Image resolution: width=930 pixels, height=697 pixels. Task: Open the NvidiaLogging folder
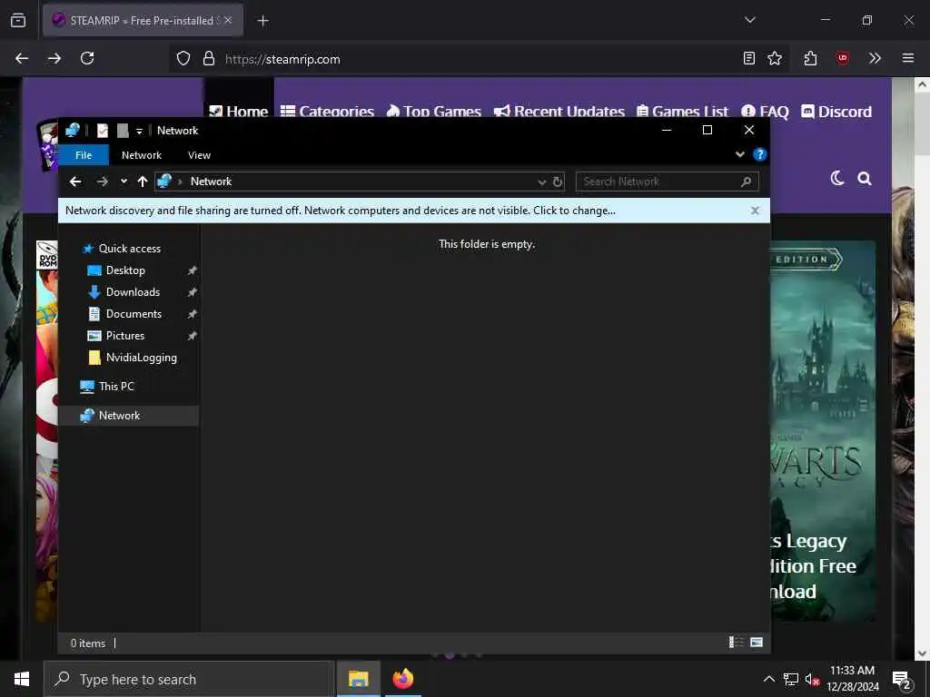pyautogui.click(x=141, y=358)
